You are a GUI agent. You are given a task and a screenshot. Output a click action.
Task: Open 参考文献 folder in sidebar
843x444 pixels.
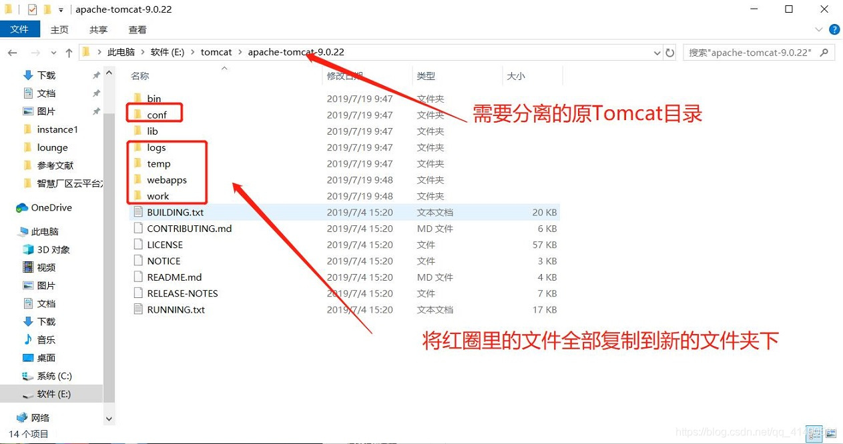click(x=55, y=165)
